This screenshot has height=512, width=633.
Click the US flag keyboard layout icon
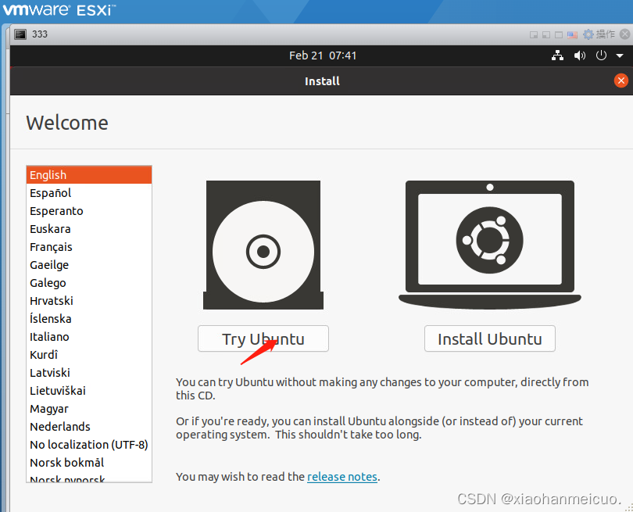pos(572,34)
